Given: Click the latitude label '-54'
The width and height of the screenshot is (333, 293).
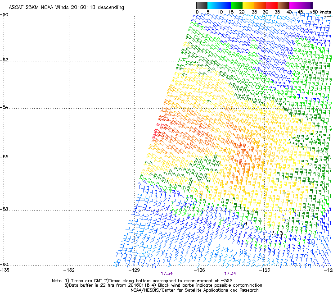Looking at the screenshot, I should (x=4, y=107).
